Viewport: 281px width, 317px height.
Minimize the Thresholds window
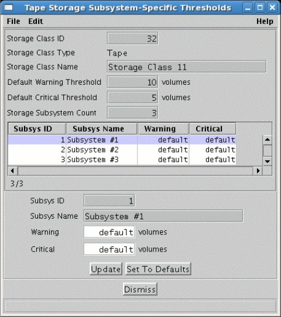248,8
